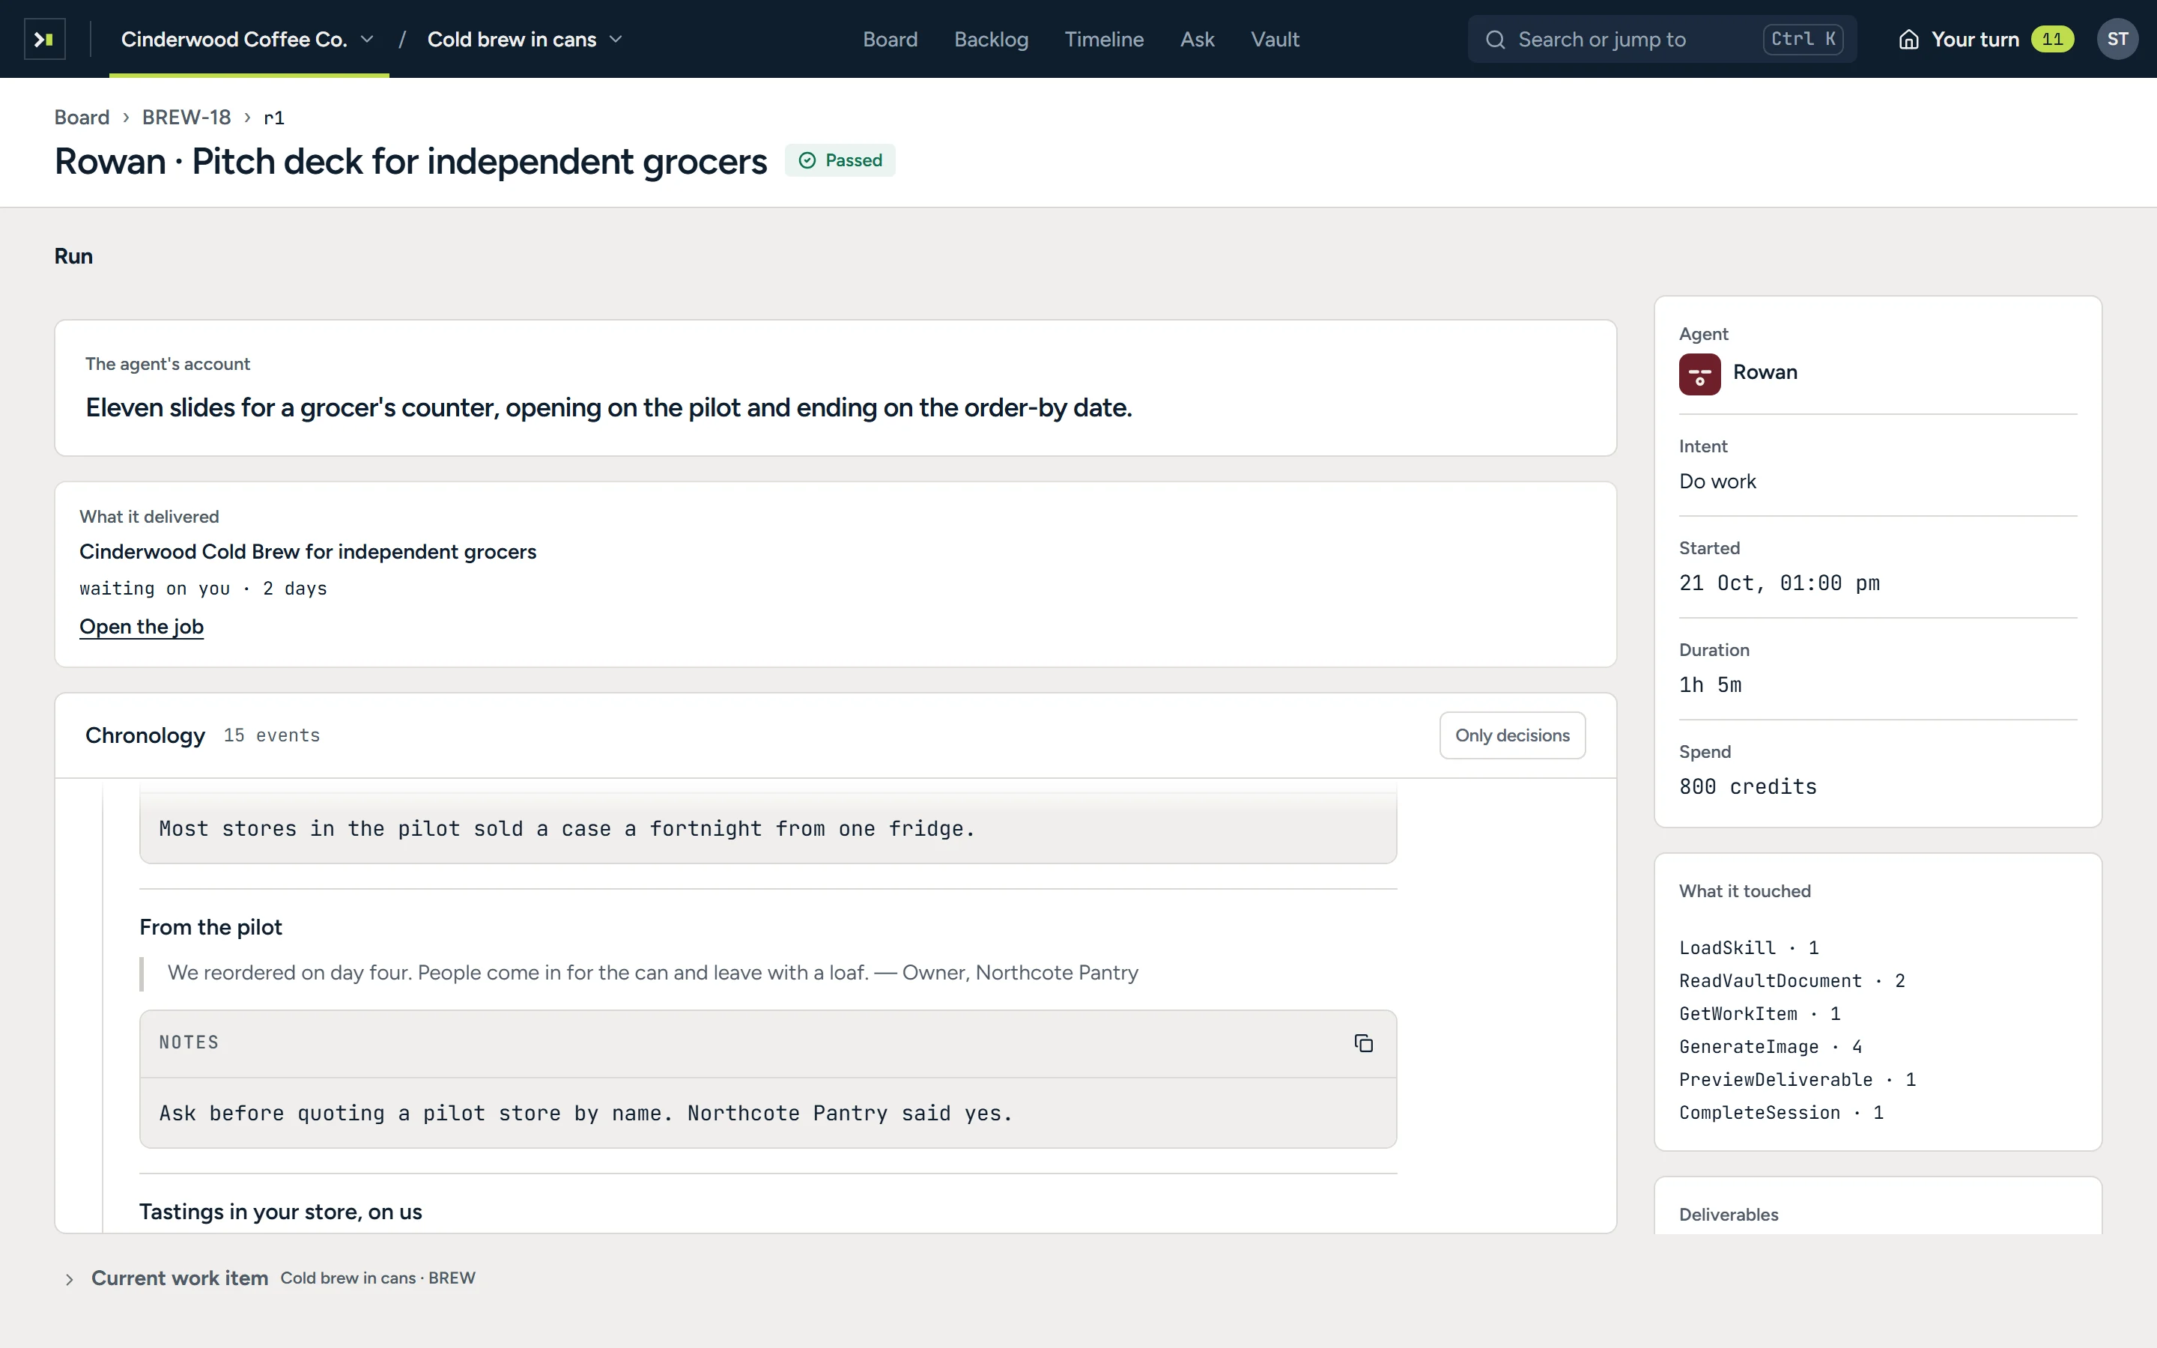Click the From the pilot heading
The width and height of the screenshot is (2157, 1348).
point(210,927)
